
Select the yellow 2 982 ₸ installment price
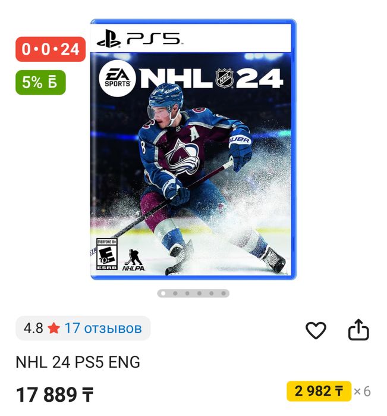click(319, 391)
